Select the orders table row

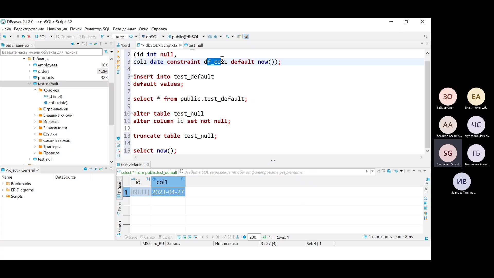[55, 71]
